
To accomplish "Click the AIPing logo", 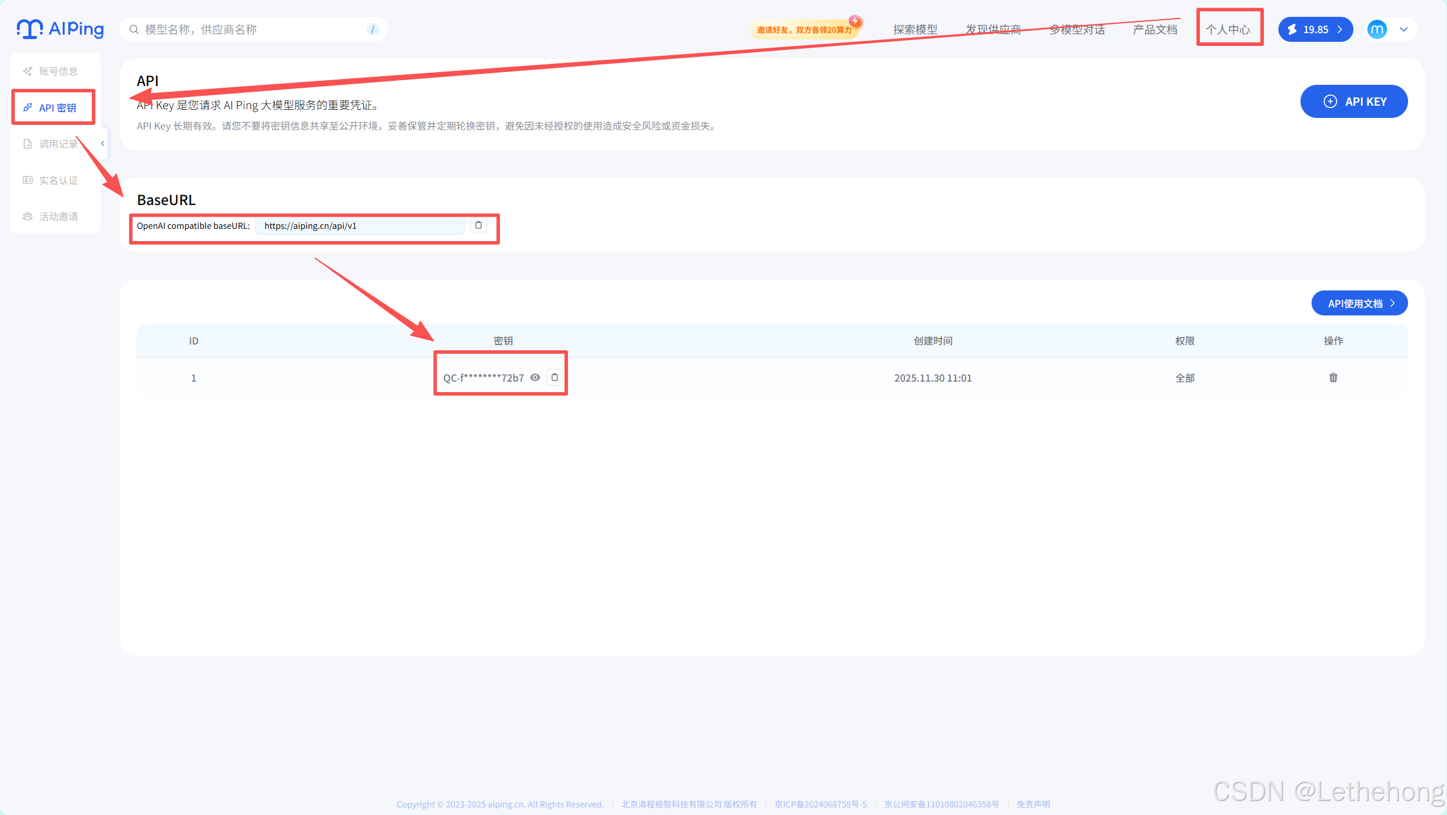I will click(60, 29).
